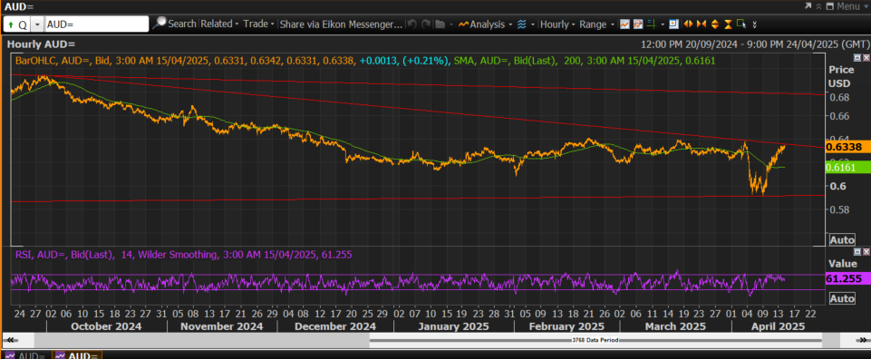Screen dimensions: 871x359
Task: Click the SMA 200 series label
Action: (x=585, y=60)
